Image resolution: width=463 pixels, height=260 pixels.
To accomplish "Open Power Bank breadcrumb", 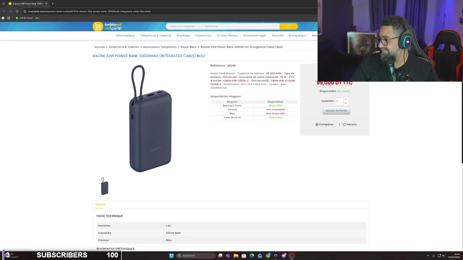I will click(x=188, y=47).
